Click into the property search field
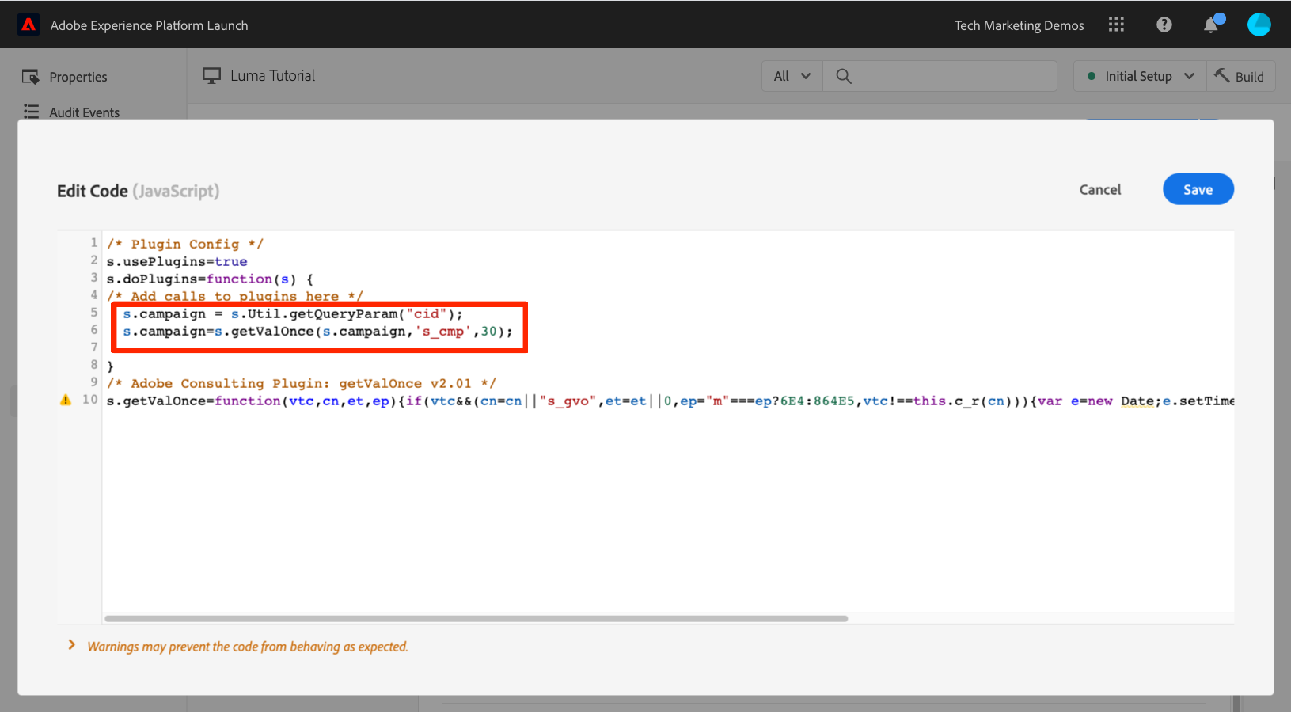The width and height of the screenshot is (1291, 712). [952, 76]
